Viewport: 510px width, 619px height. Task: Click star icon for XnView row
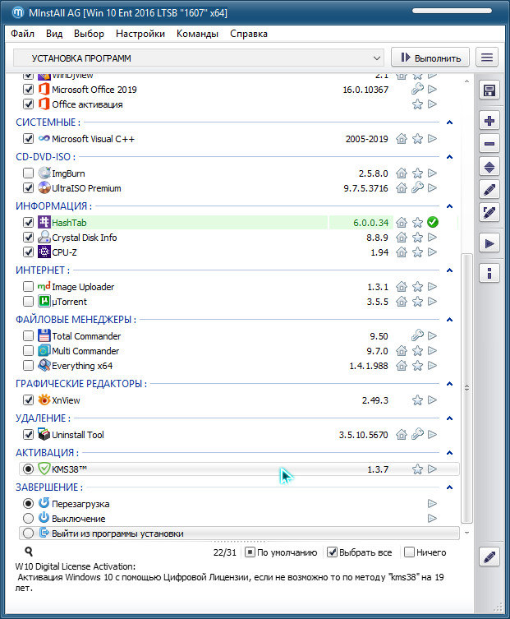[x=417, y=400]
